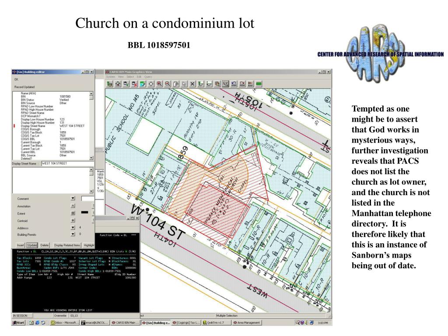
Task: Open the System menu in graphics view
Action: [111, 77]
